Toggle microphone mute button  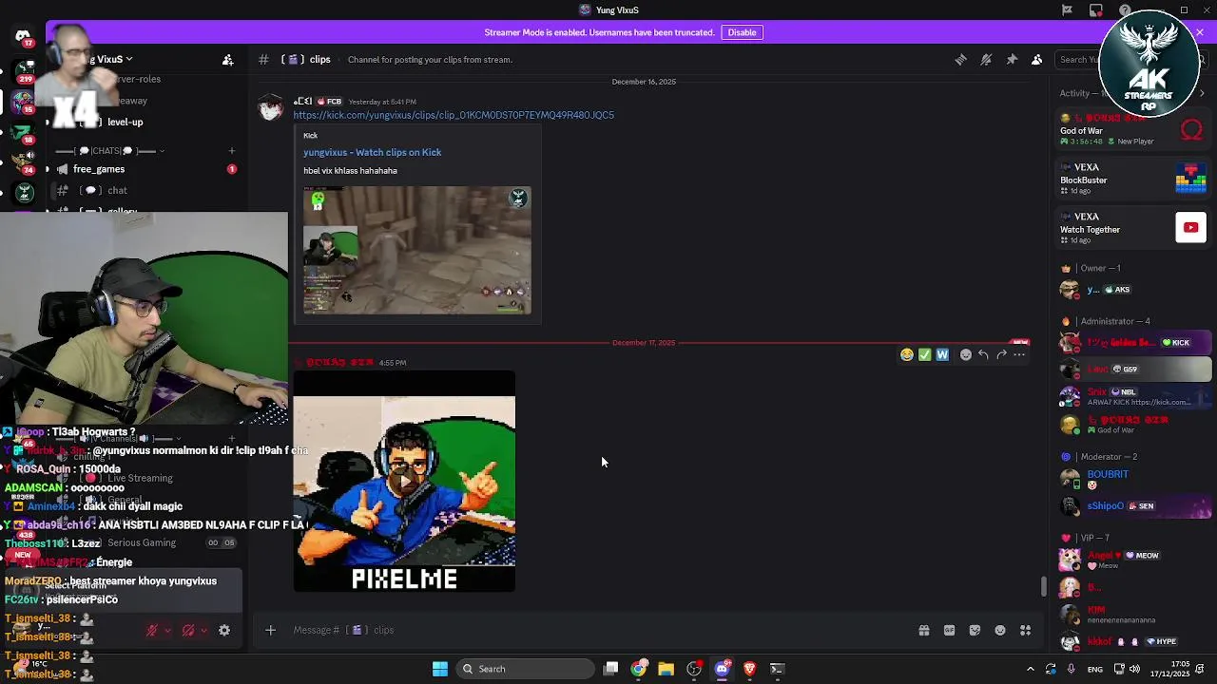tap(151, 630)
